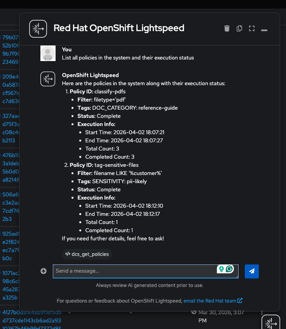Click 'Completed Count: 1' line
The image size is (286, 329).
(x=109, y=230)
